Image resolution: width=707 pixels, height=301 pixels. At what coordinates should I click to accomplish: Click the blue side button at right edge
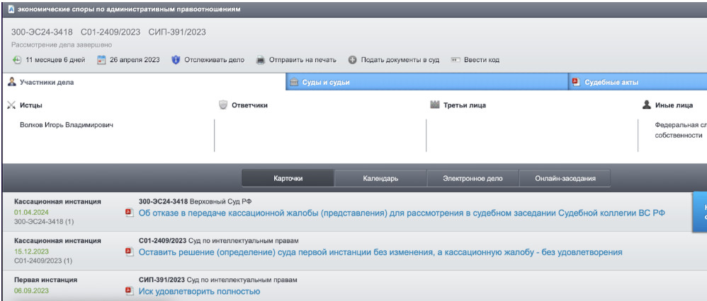click(699, 212)
